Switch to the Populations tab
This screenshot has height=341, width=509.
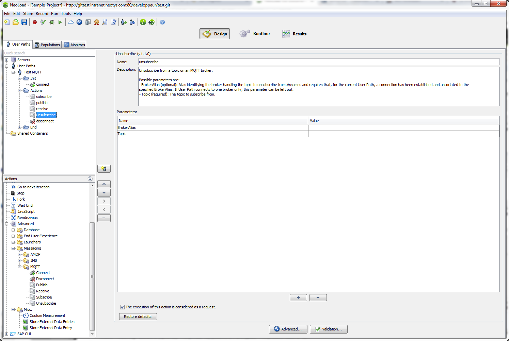click(x=47, y=45)
